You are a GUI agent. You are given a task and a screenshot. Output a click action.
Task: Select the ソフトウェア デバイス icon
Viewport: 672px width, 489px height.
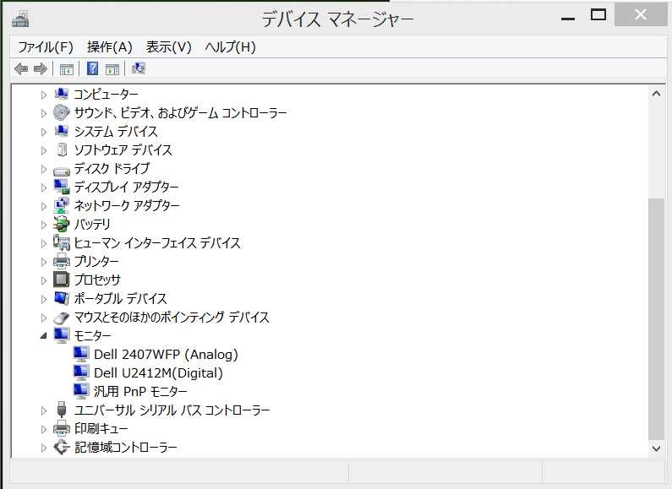(x=63, y=149)
